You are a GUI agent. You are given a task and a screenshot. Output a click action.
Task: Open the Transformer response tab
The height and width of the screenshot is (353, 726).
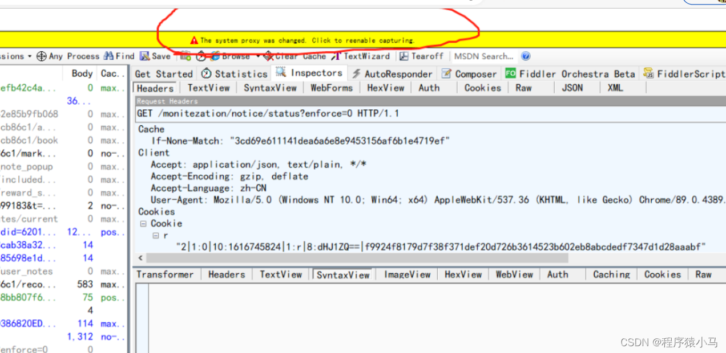click(x=165, y=274)
